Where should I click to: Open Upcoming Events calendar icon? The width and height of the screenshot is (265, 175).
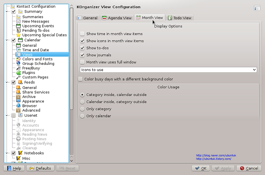click(18, 26)
